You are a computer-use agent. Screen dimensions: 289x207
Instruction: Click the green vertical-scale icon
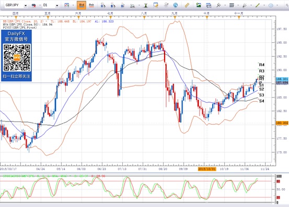pos(146,5)
